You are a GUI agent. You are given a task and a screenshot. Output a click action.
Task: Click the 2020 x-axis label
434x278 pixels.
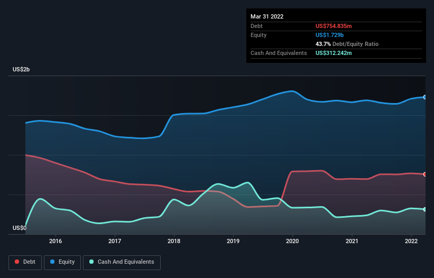tap(292, 241)
